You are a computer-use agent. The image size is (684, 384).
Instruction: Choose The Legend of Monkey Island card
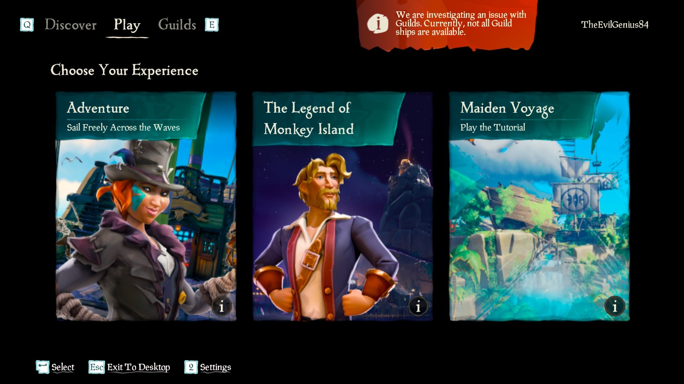click(343, 207)
